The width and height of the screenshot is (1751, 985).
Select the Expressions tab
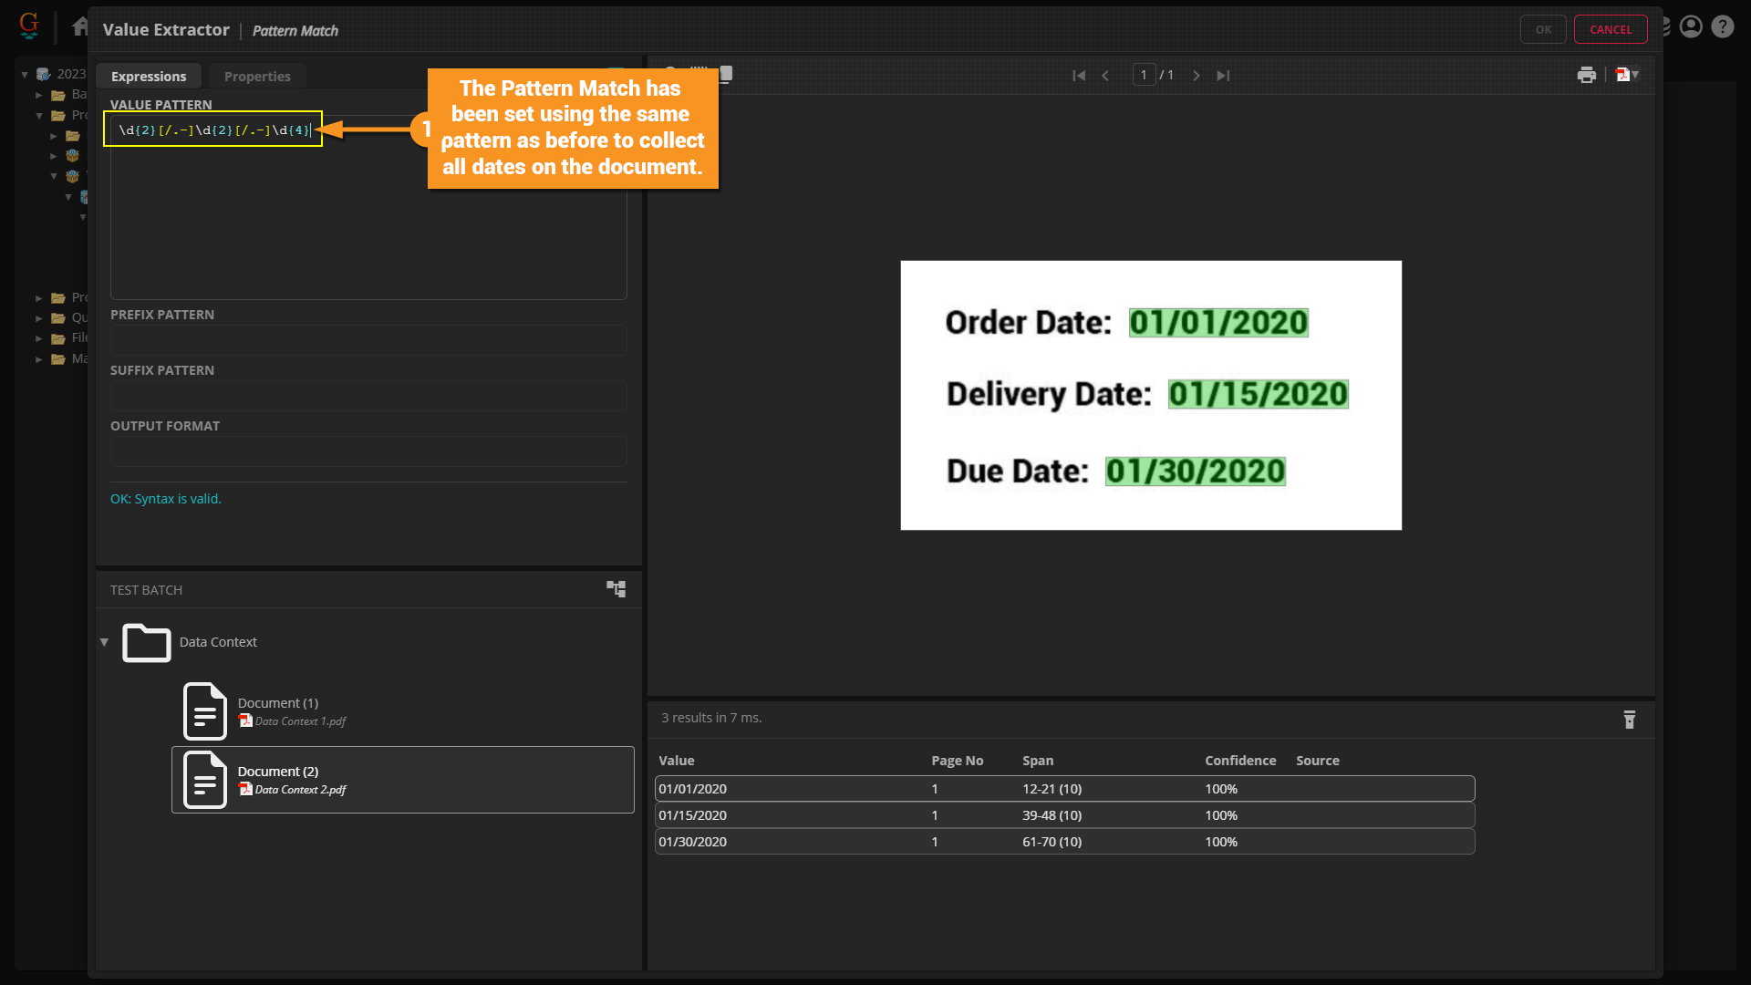(149, 77)
